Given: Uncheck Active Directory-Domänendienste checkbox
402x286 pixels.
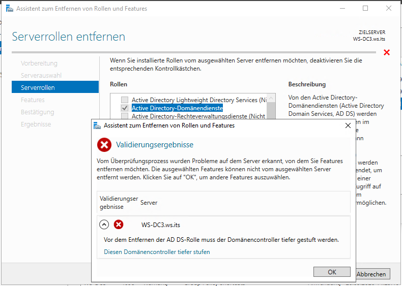Looking at the screenshot, I should (x=125, y=108).
